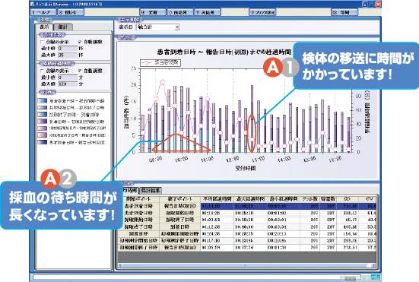Enable 点線の表示 checkbox in first axis group

[x=42, y=42]
